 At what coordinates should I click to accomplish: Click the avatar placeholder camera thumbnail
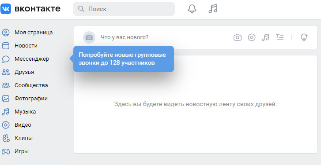89,37
